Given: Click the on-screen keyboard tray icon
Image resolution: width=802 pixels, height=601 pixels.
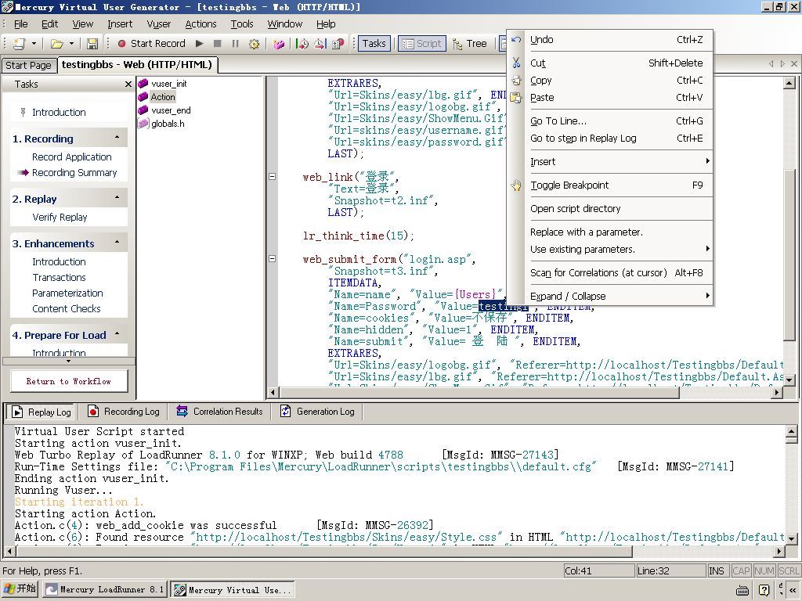Looking at the screenshot, I should click(742, 591).
